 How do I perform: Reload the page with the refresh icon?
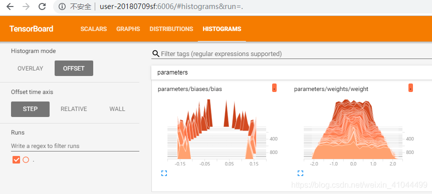click(42, 6)
